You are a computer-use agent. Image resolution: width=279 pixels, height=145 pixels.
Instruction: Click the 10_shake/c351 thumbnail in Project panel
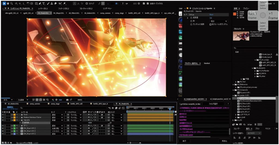tap(241, 36)
